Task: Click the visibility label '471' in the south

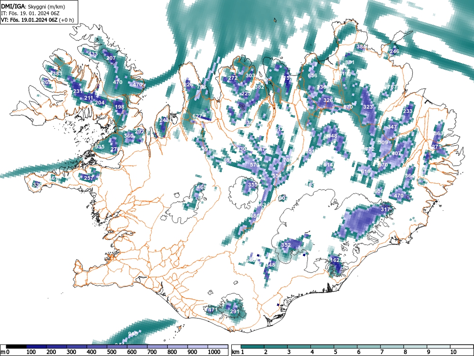Action: [x=212, y=309]
